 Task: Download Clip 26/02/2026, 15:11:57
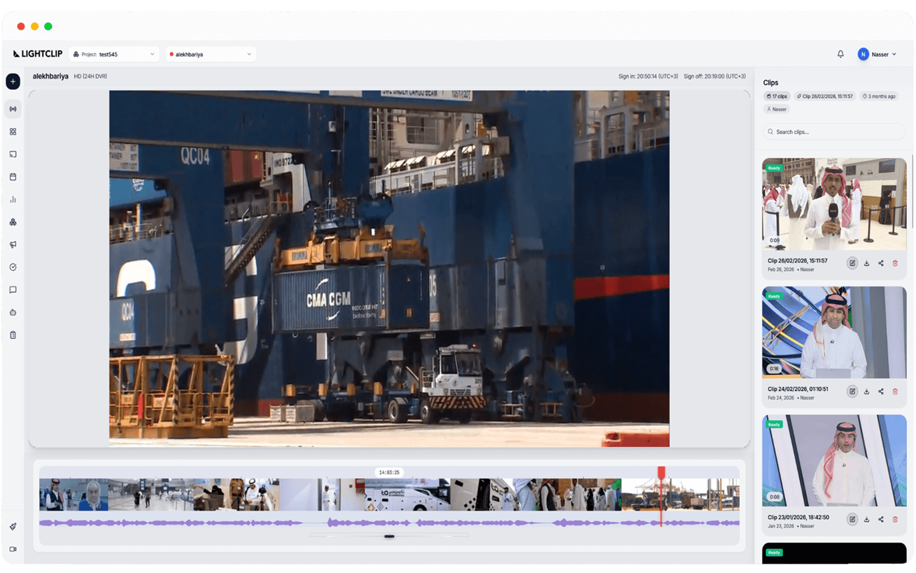pos(866,263)
